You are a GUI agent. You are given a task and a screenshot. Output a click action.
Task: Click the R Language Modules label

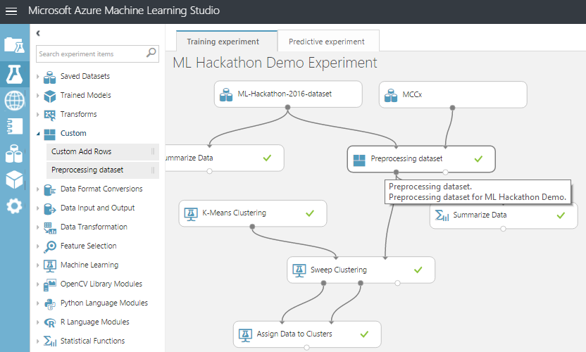[95, 322]
